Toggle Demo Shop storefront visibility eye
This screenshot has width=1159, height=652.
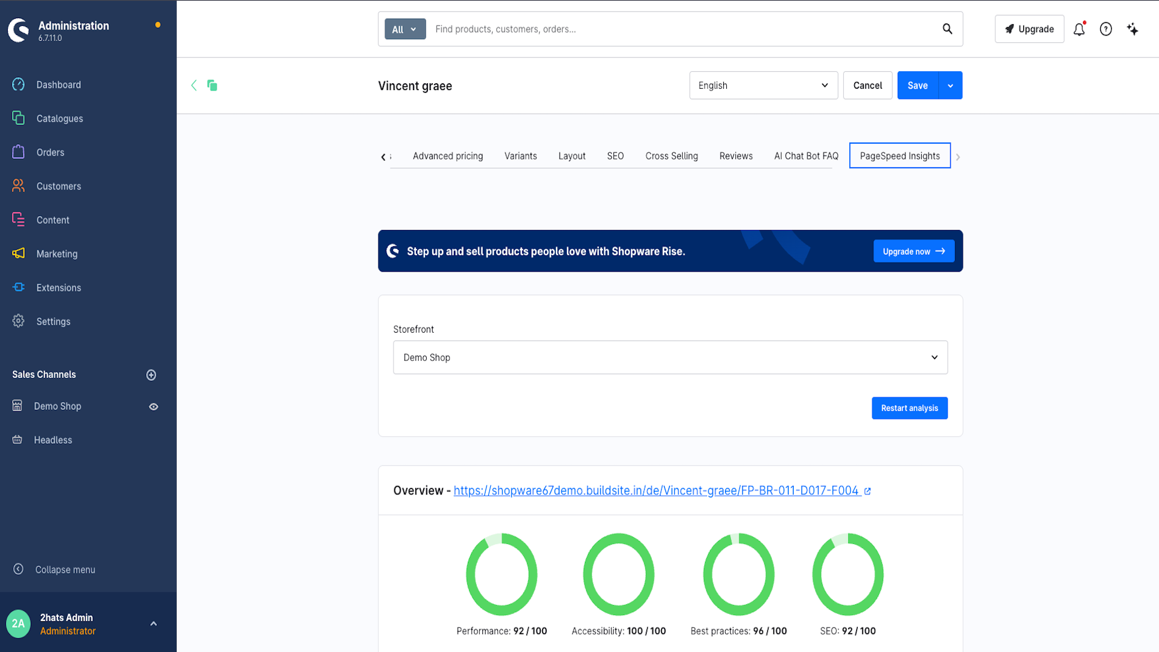point(153,407)
